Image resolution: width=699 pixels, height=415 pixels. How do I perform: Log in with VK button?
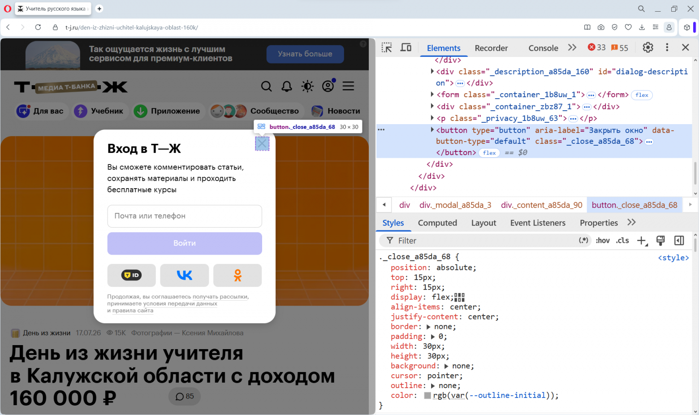point(185,275)
